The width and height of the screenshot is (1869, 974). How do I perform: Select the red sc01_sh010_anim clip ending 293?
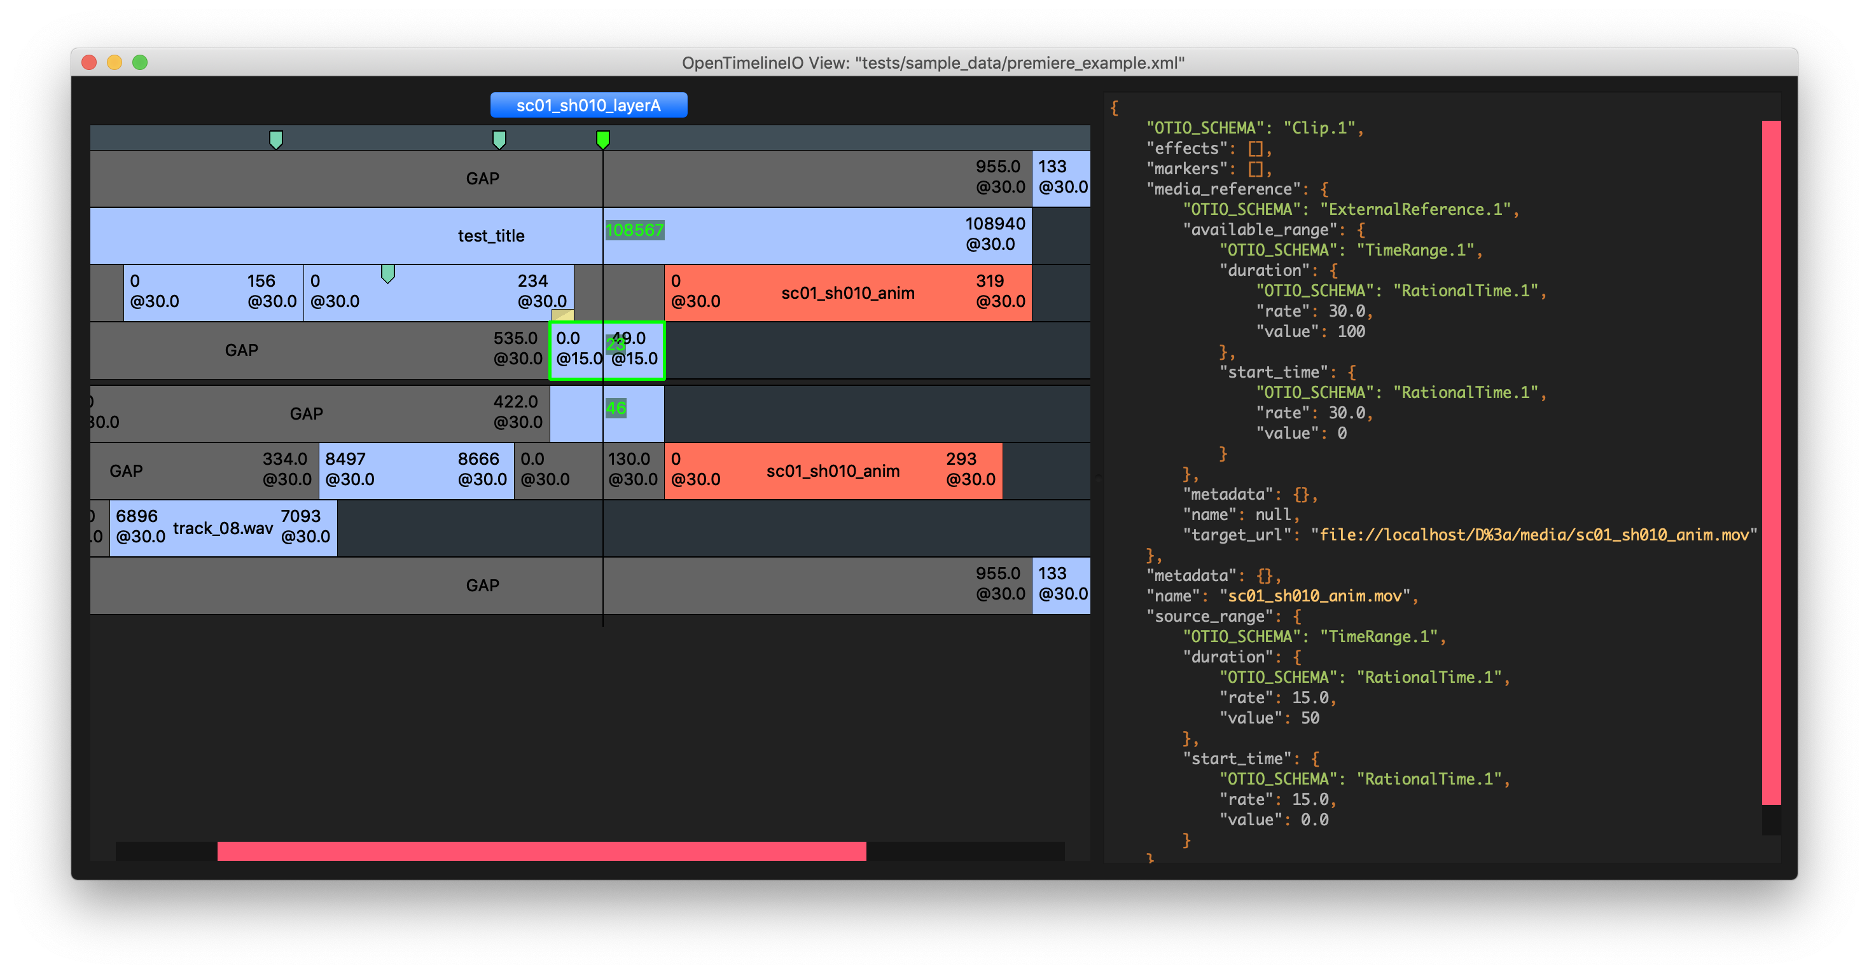(x=833, y=470)
